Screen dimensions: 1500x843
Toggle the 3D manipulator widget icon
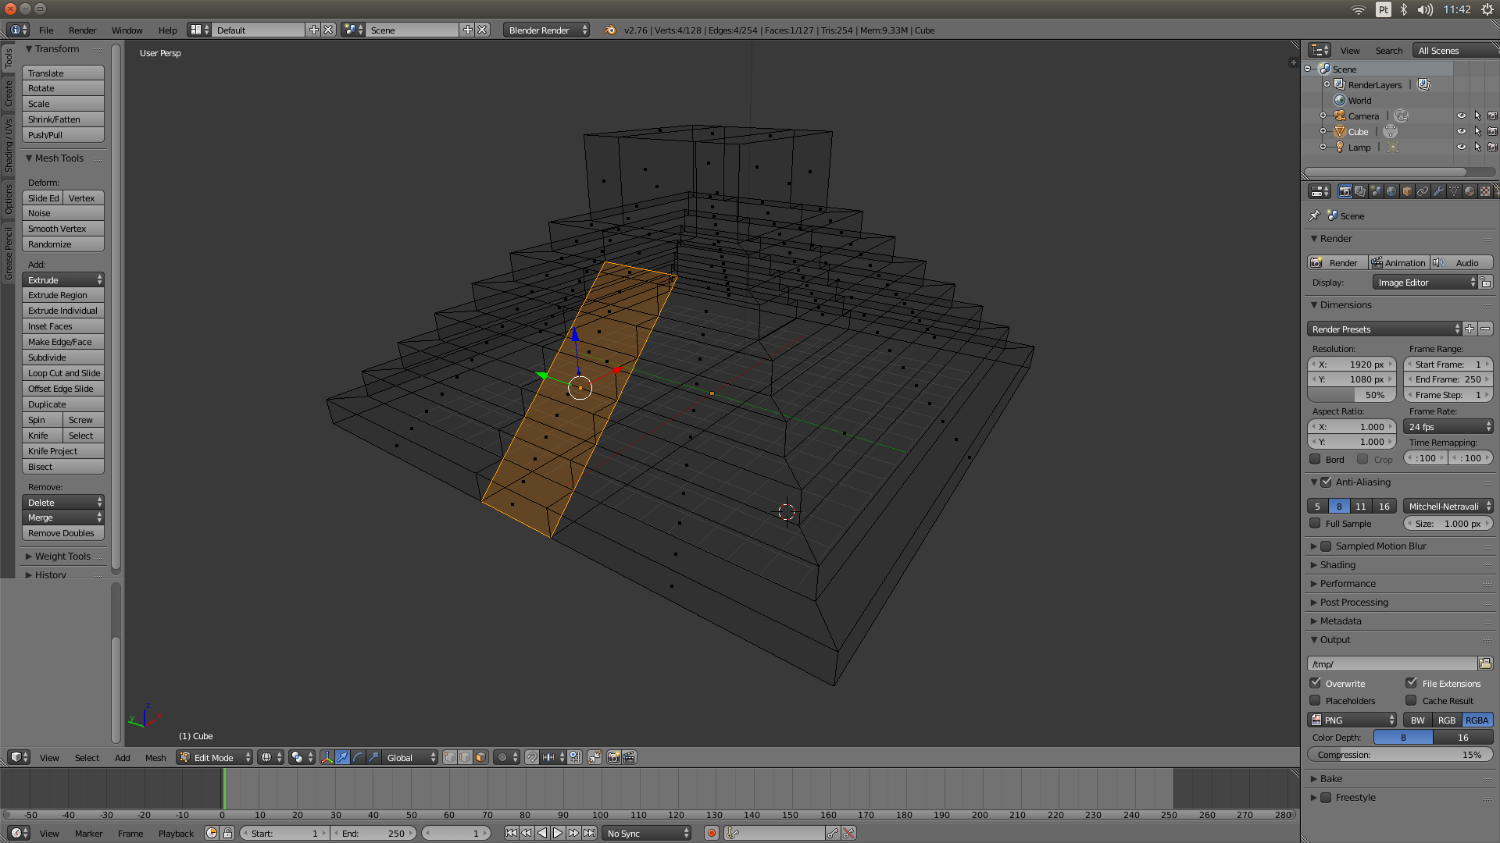tap(327, 757)
